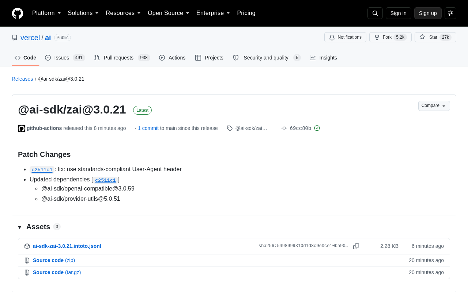Open the Compare dropdown
This screenshot has width=468, height=292.
coord(434,106)
